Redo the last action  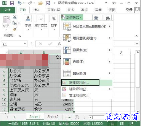tap(30, 3)
